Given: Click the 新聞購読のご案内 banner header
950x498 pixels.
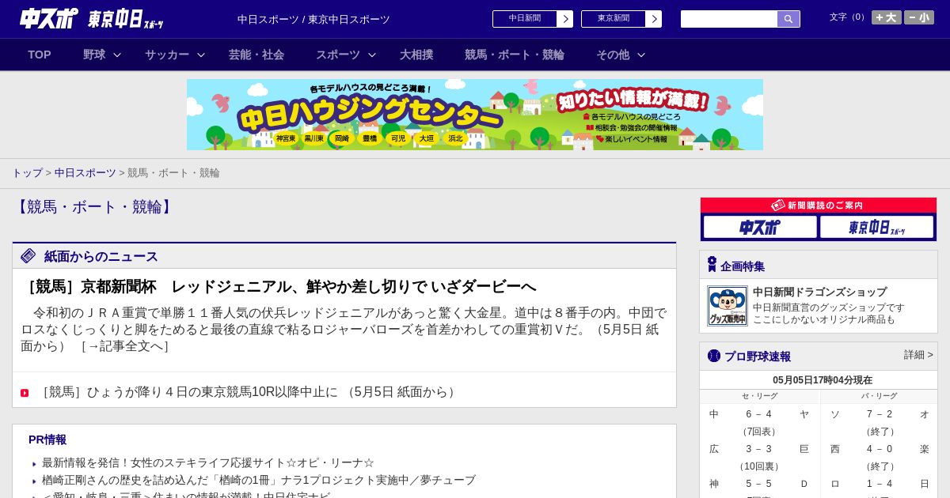Looking at the screenshot, I should pyautogui.click(x=819, y=205).
